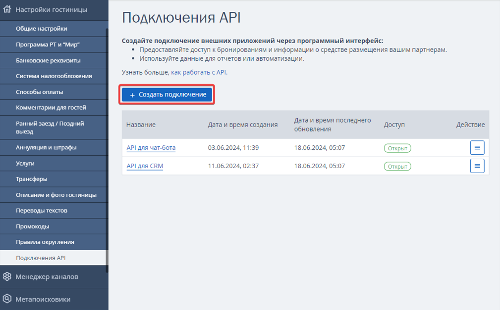Click the Менеджер каналов flower icon
Viewport: 500px width, 310px height.
(7, 276)
